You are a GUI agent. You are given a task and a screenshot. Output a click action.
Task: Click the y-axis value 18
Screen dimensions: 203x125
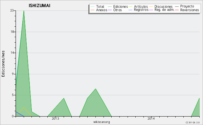(x=12, y=32)
